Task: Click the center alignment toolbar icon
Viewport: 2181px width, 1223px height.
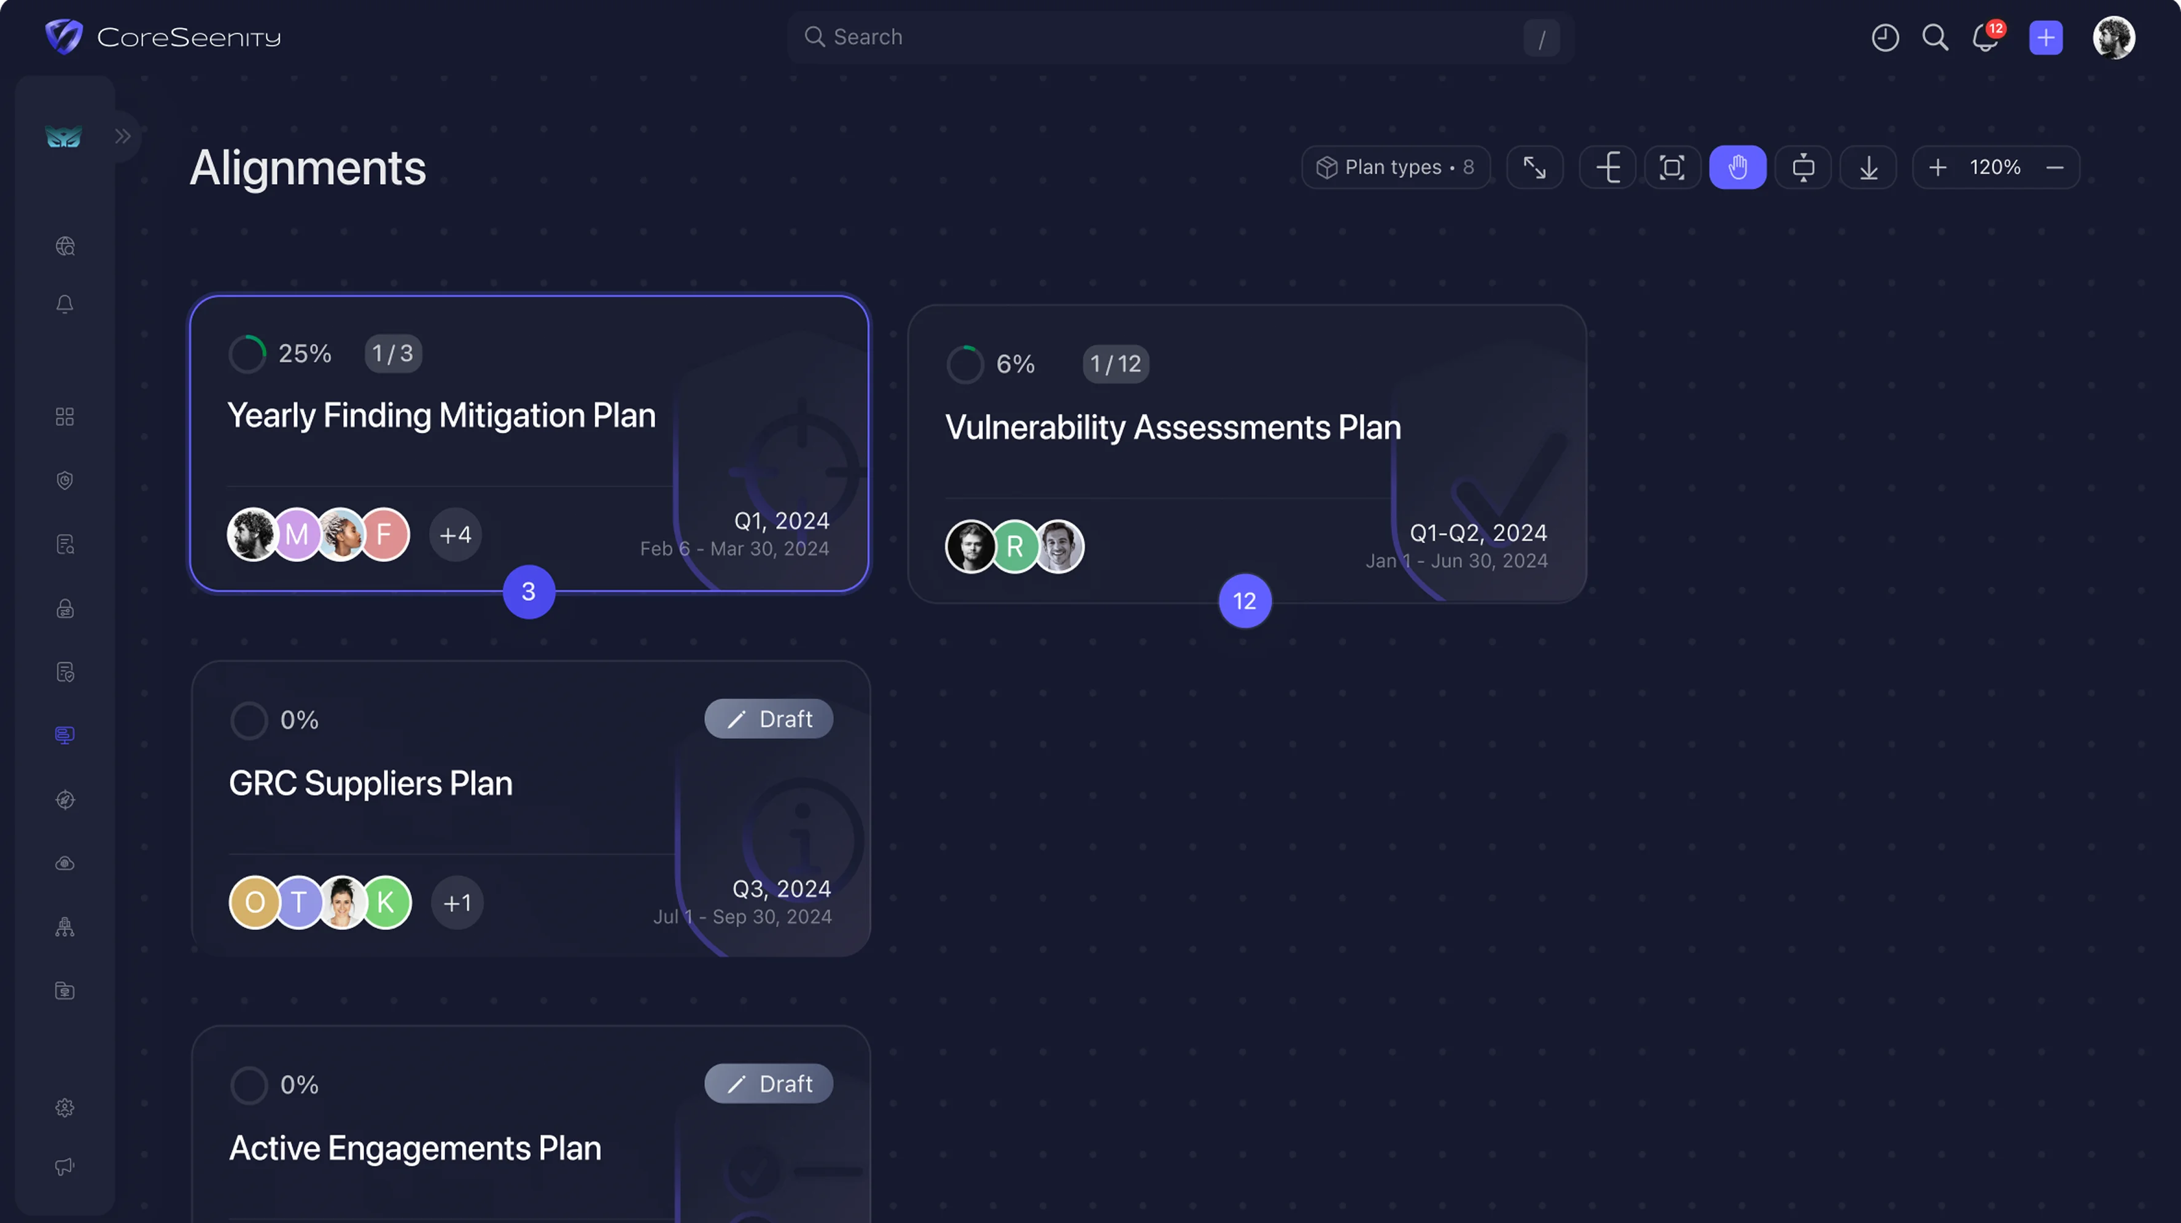Action: (x=1803, y=167)
